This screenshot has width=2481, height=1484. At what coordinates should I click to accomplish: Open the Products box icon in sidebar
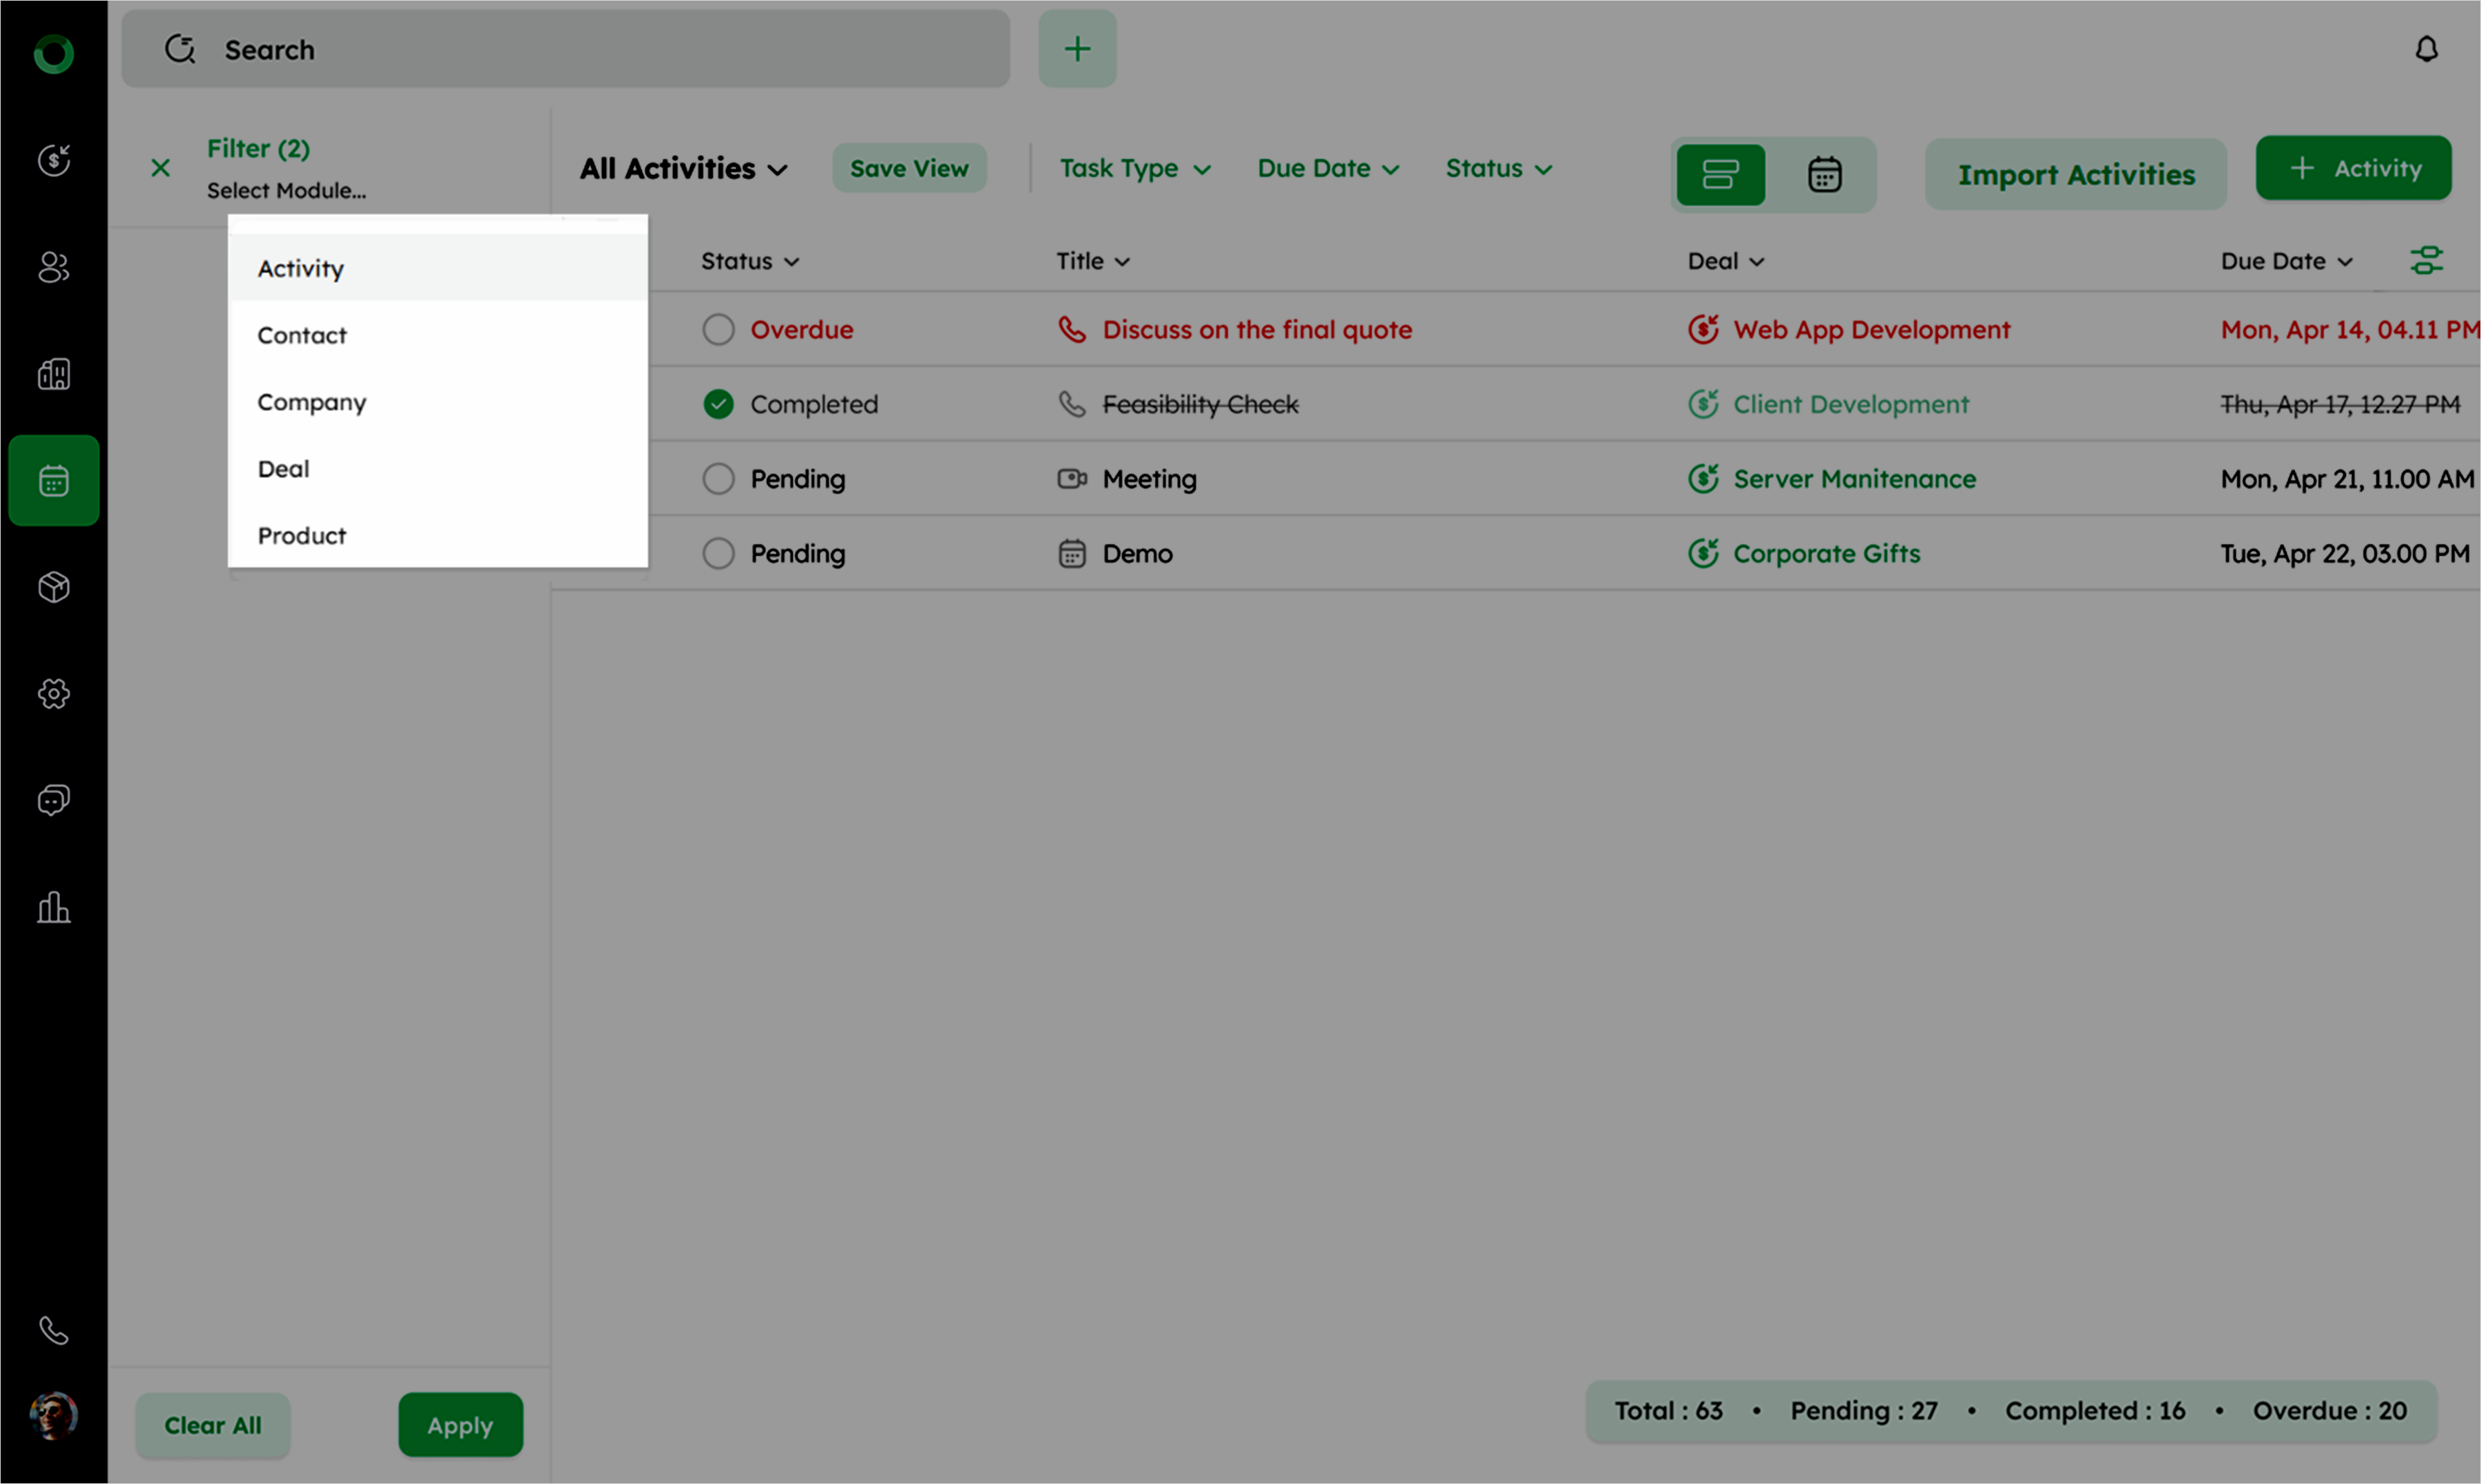[x=54, y=587]
